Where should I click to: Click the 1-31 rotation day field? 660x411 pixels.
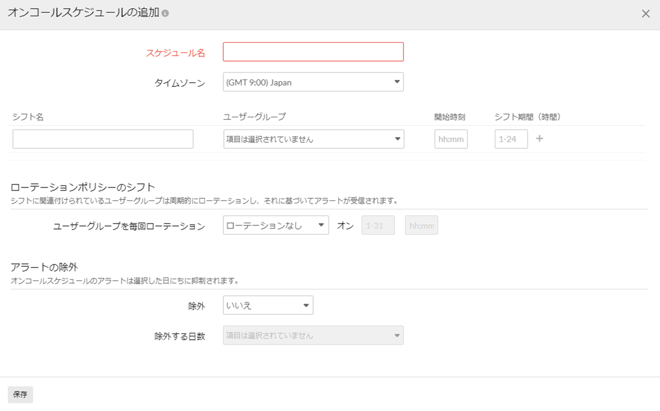pyautogui.click(x=378, y=225)
